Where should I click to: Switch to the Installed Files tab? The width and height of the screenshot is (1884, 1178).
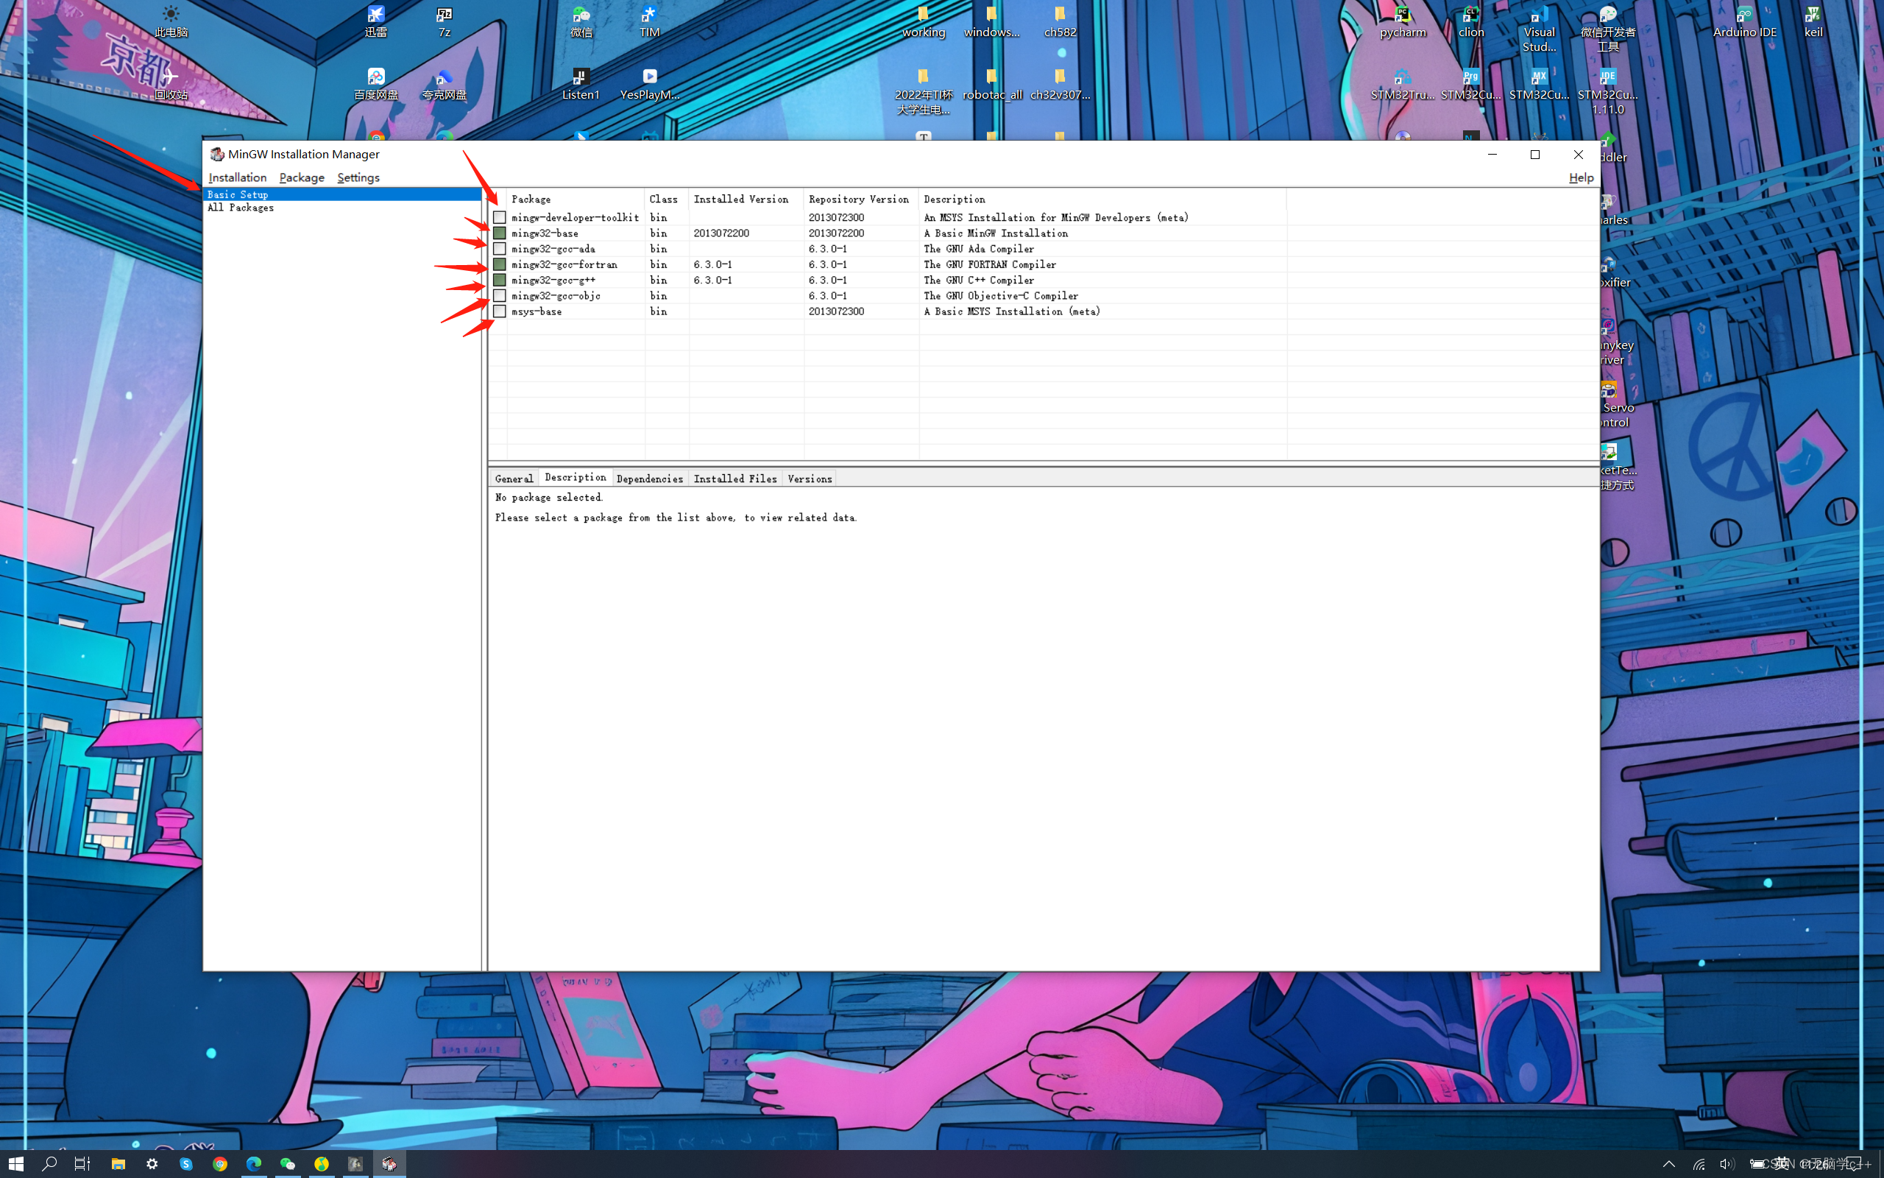pyautogui.click(x=735, y=479)
